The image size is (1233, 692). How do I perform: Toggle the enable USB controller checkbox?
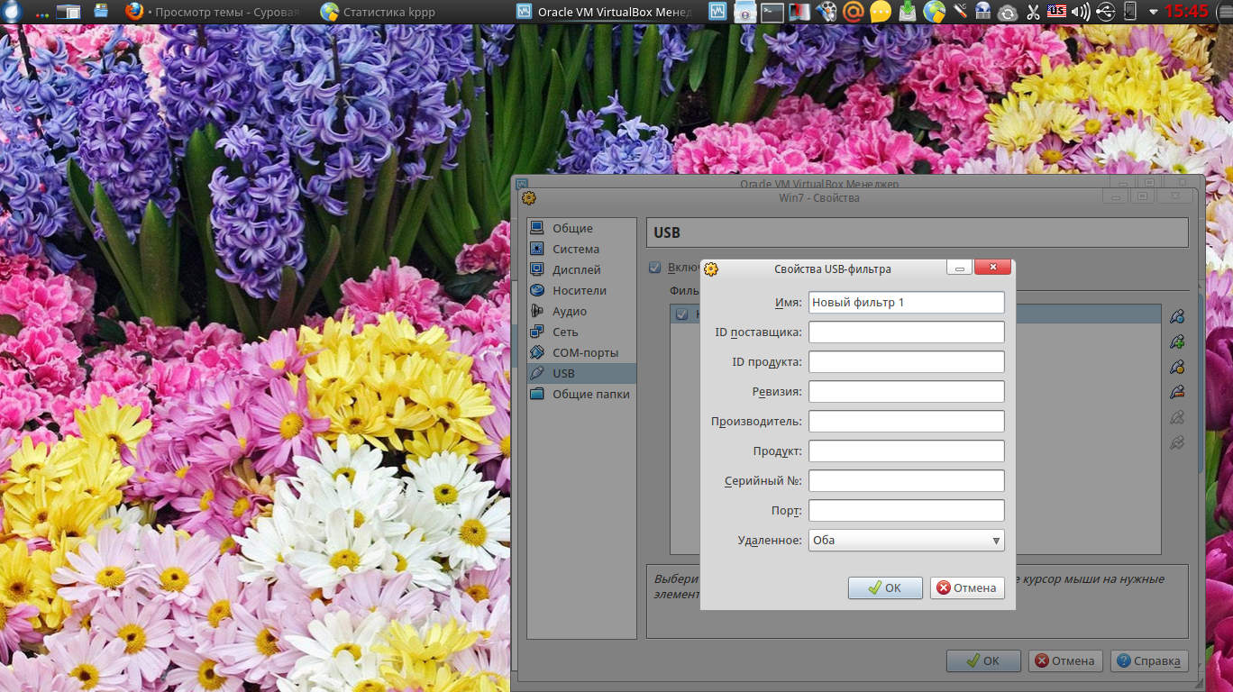tap(655, 268)
